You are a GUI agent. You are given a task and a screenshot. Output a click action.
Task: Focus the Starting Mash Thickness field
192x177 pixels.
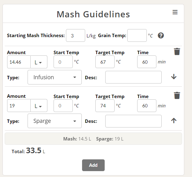pos(76,36)
